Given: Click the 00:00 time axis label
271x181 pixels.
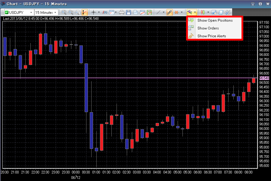Looking at the screenshot, I should (x=76, y=172).
